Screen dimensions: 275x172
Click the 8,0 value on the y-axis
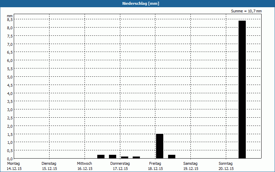pos(10,28)
